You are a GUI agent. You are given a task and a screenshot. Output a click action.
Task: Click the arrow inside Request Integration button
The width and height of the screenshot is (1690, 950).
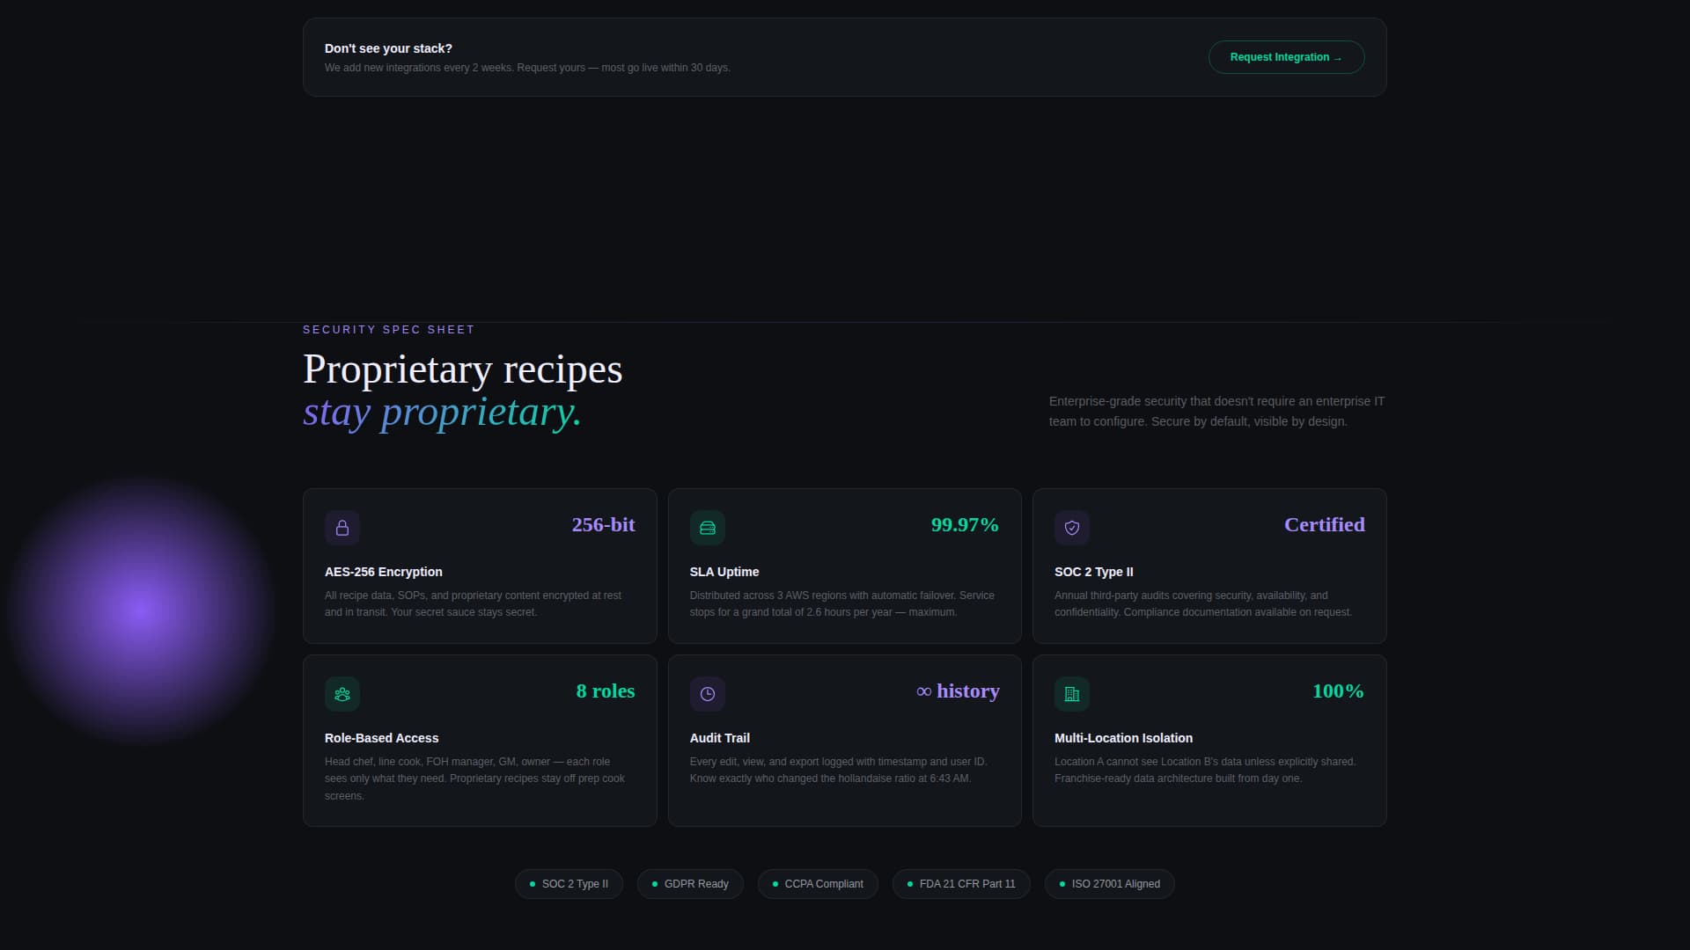tap(1339, 57)
